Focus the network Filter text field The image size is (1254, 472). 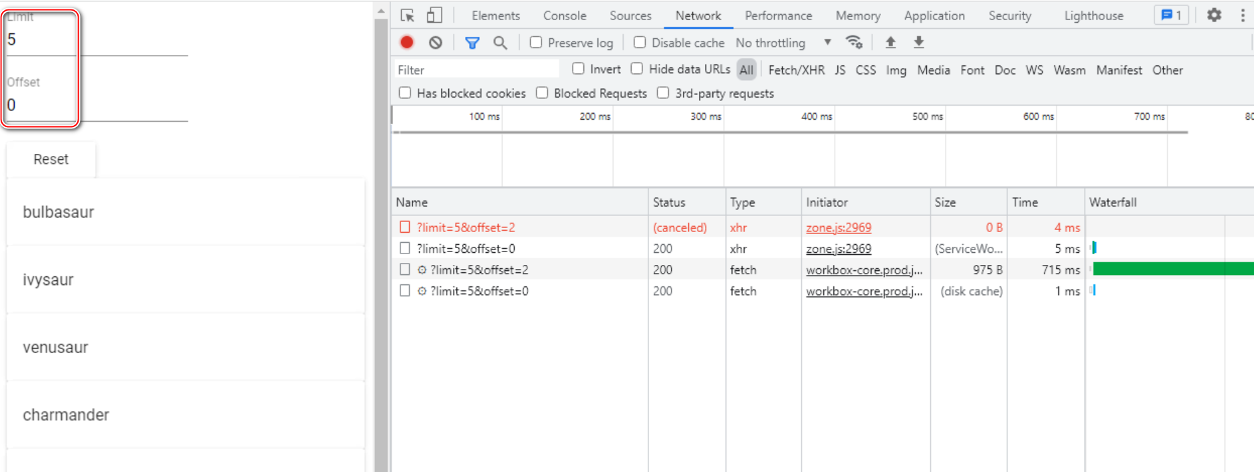point(476,70)
